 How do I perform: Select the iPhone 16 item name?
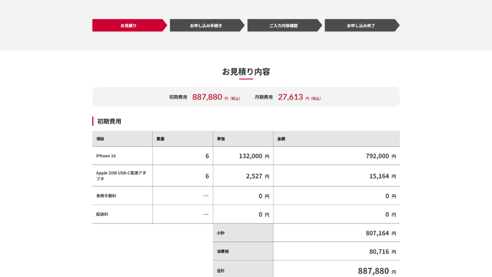(x=106, y=156)
